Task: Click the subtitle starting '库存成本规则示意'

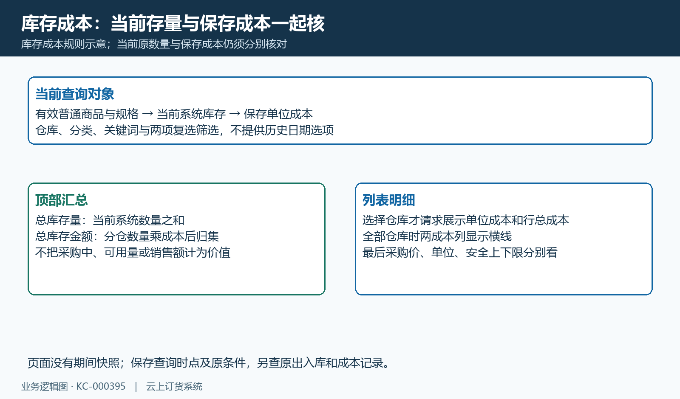Action: click(154, 44)
